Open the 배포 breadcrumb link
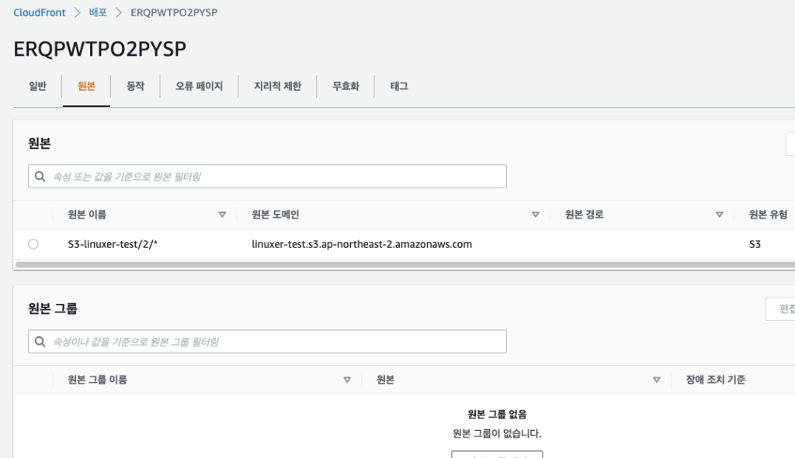 [98, 13]
